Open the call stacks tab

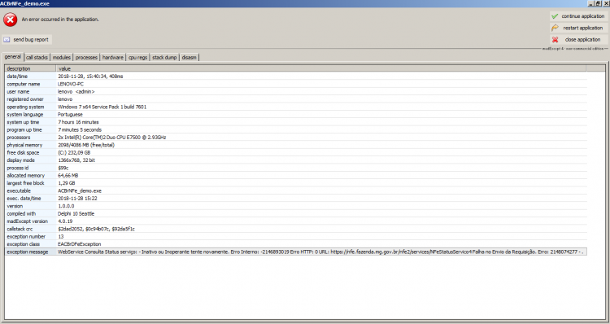pos(37,58)
